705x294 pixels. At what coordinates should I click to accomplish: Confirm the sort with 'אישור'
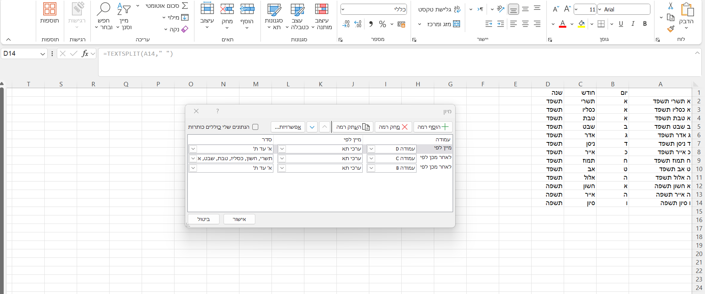(x=239, y=219)
